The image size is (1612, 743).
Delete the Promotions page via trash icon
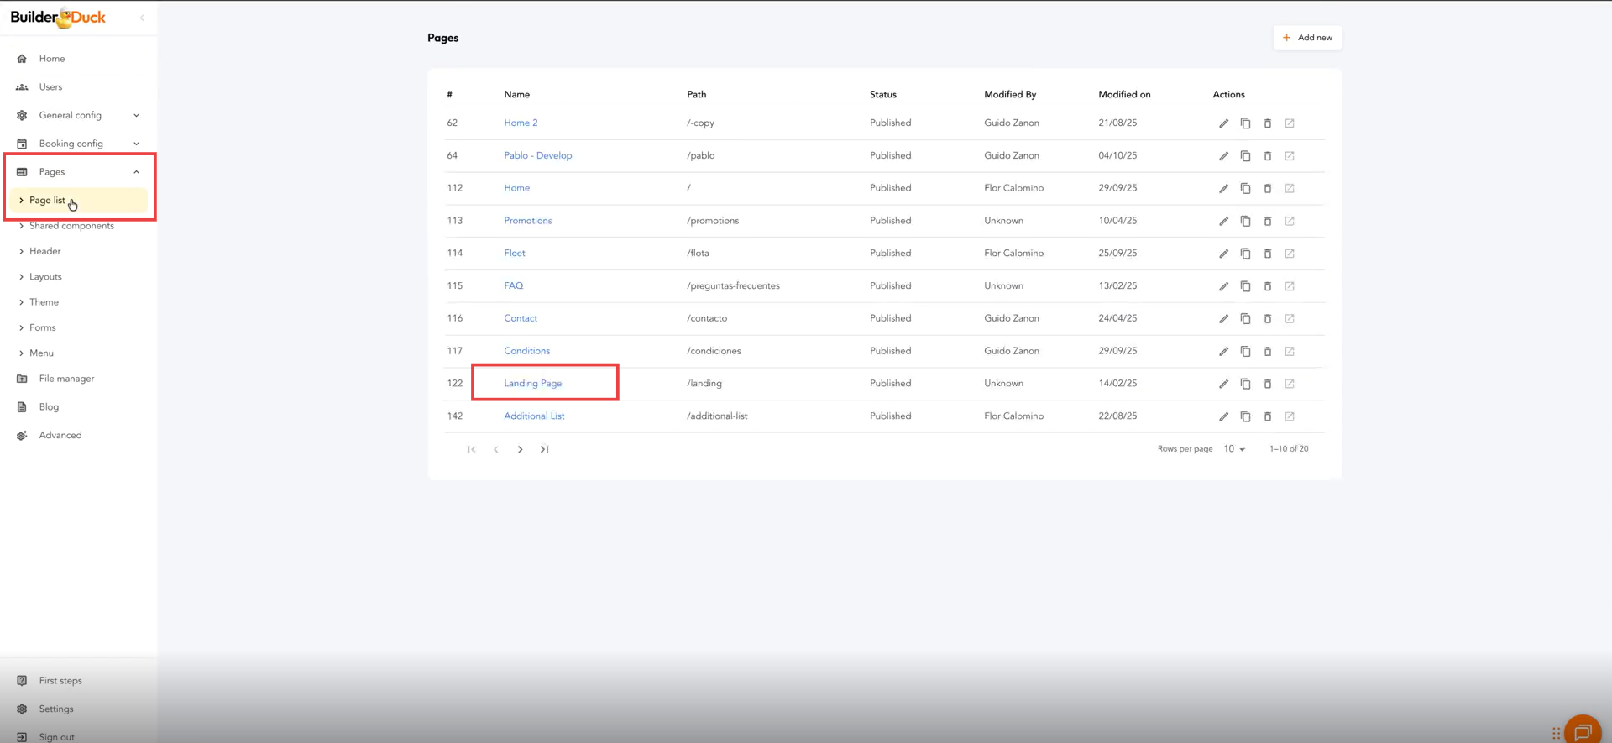tap(1267, 221)
